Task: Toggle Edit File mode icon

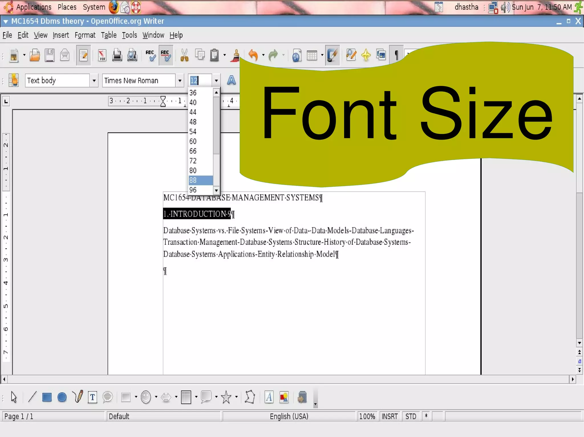Action: [84, 55]
